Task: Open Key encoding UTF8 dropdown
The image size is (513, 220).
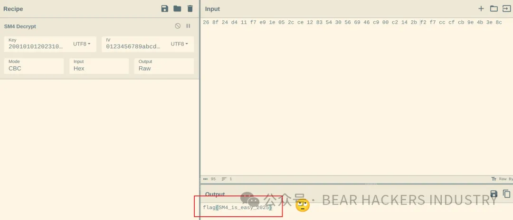Action: point(82,44)
